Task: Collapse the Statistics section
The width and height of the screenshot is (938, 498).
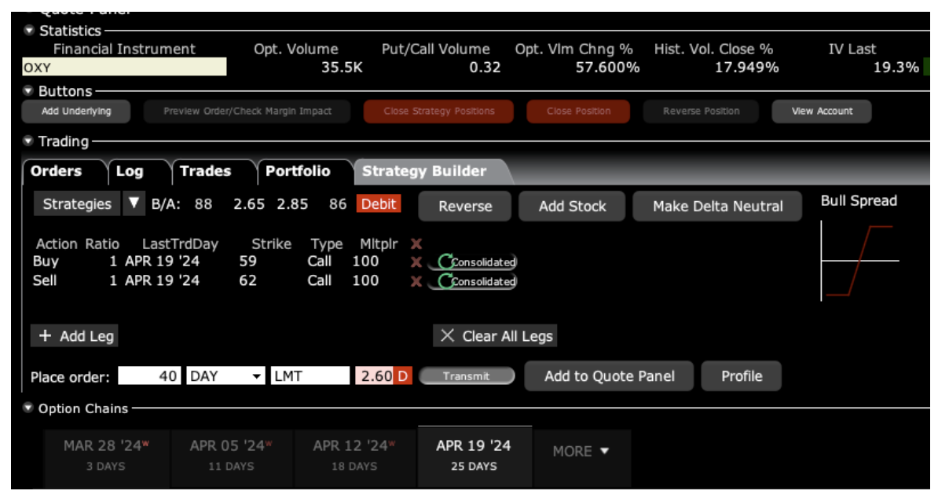Action: [x=29, y=30]
